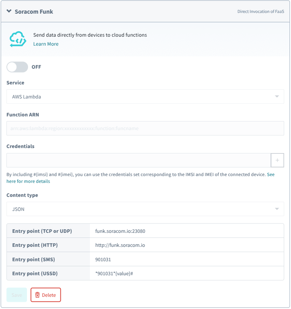Click the SMS entry point 901031 value
The height and width of the screenshot is (309, 291).
pyautogui.click(x=103, y=259)
